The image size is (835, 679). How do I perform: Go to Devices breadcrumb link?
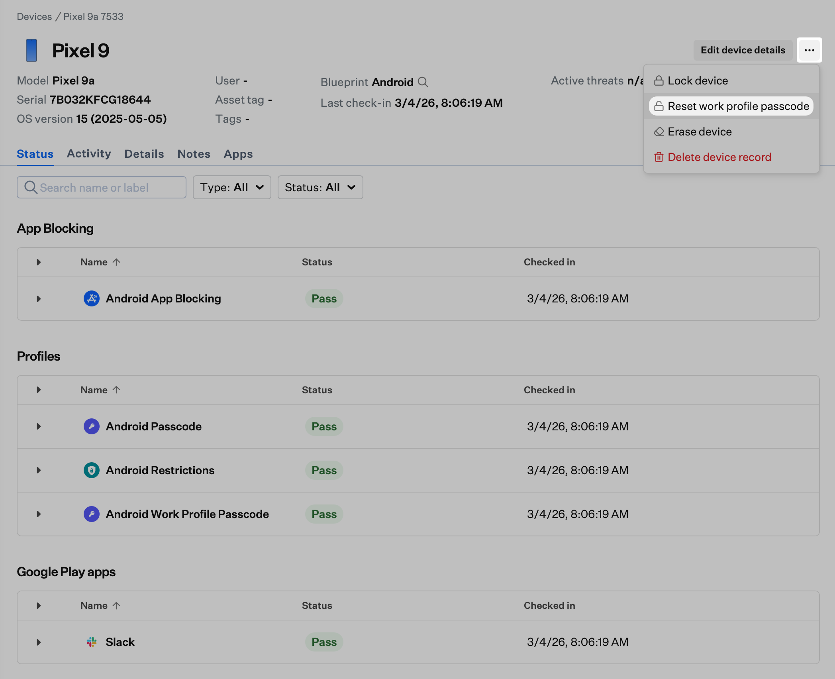click(x=34, y=16)
